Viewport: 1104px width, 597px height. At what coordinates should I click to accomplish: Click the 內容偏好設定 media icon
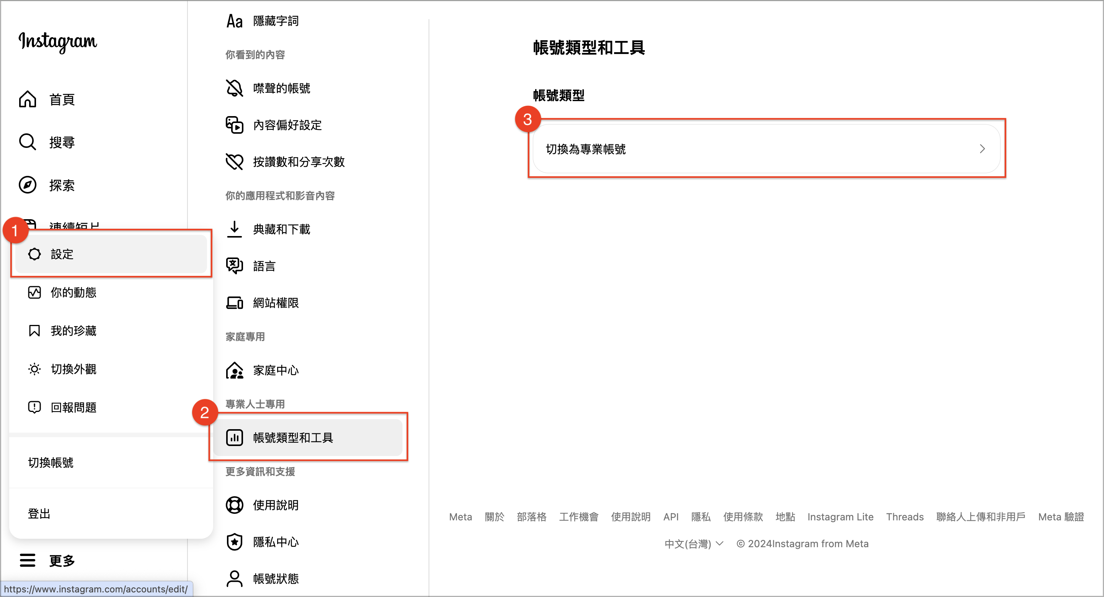(x=235, y=125)
